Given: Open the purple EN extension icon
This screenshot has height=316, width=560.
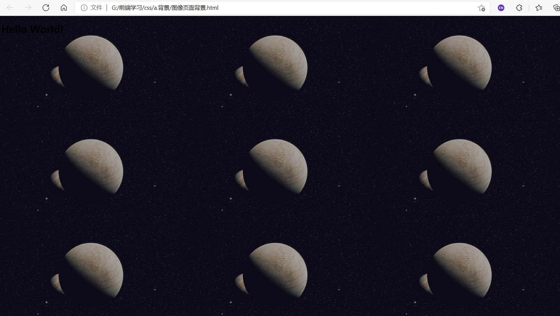Looking at the screenshot, I should tap(501, 8).
